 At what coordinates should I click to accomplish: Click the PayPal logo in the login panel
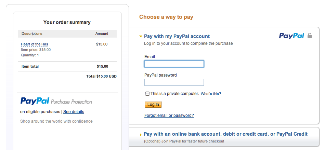(291, 36)
